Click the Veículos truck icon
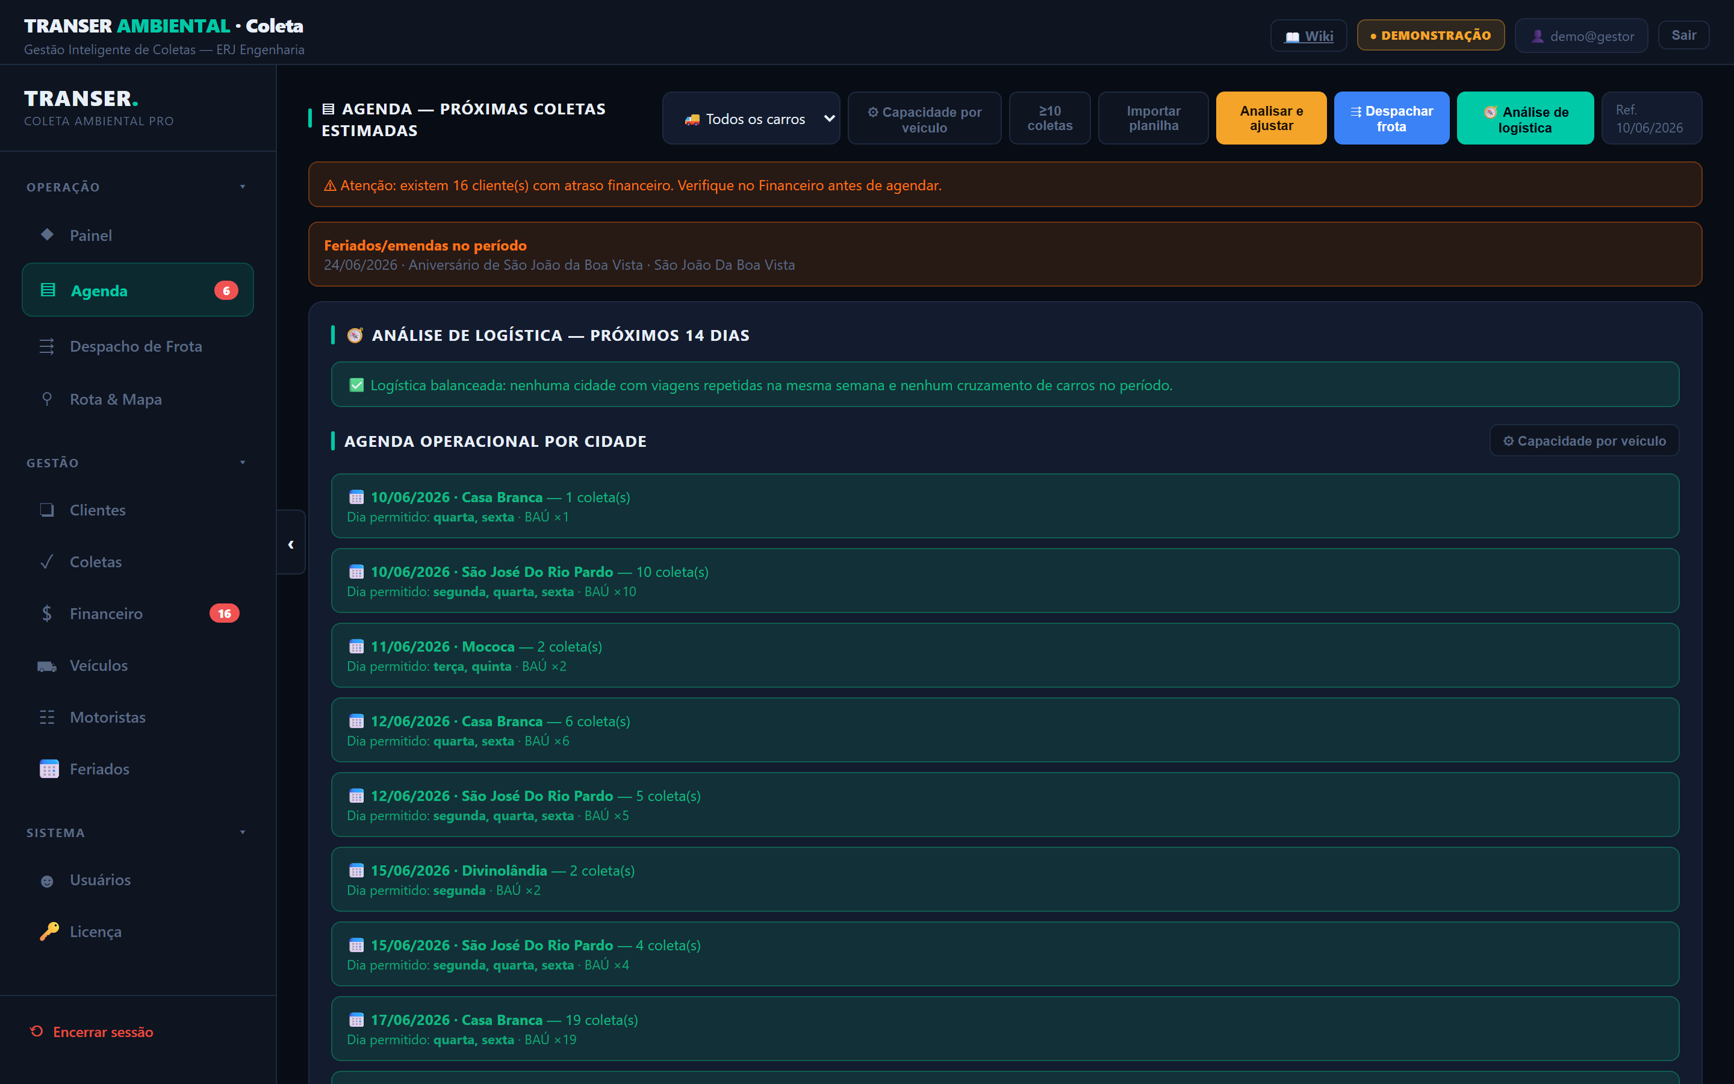Screen dimensions: 1734x1084 48,666
